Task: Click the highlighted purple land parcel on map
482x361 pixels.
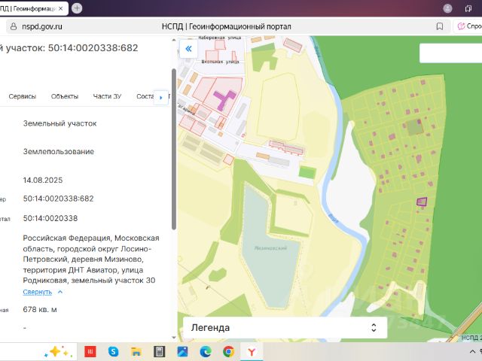Action: point(422,202)
